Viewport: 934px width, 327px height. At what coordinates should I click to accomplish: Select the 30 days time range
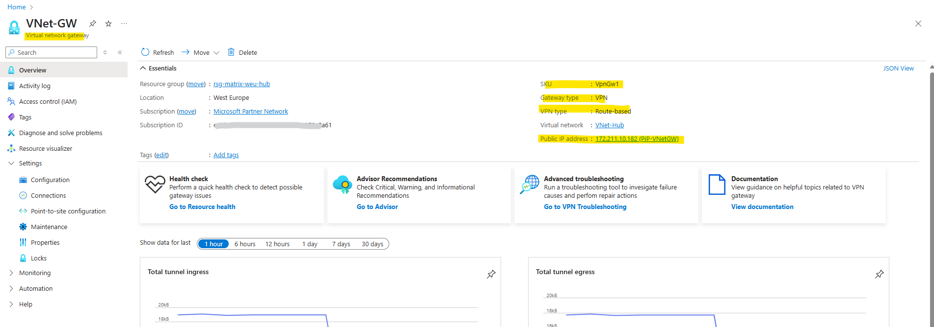coord(373,244)
